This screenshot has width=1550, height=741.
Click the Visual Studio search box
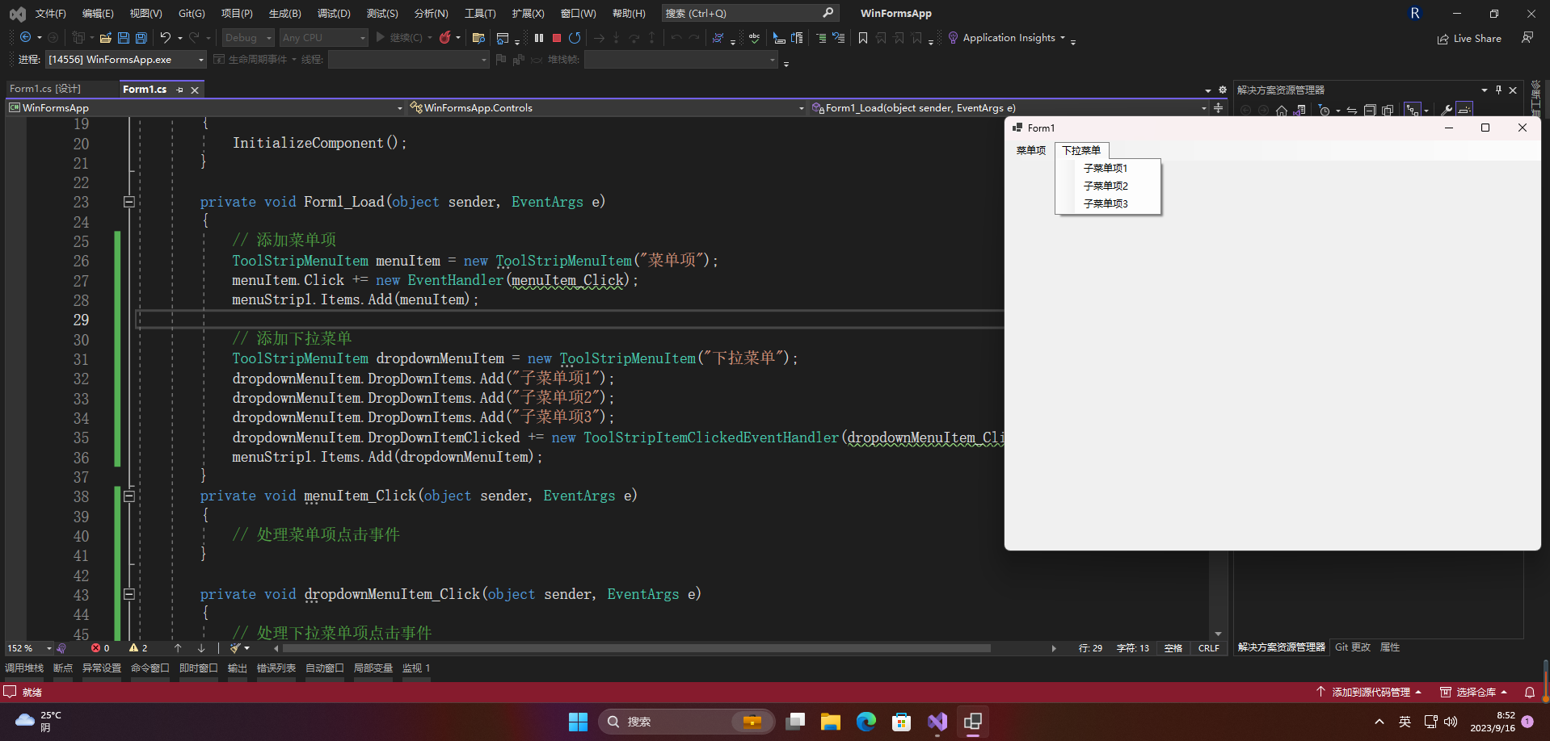point(749,14)
